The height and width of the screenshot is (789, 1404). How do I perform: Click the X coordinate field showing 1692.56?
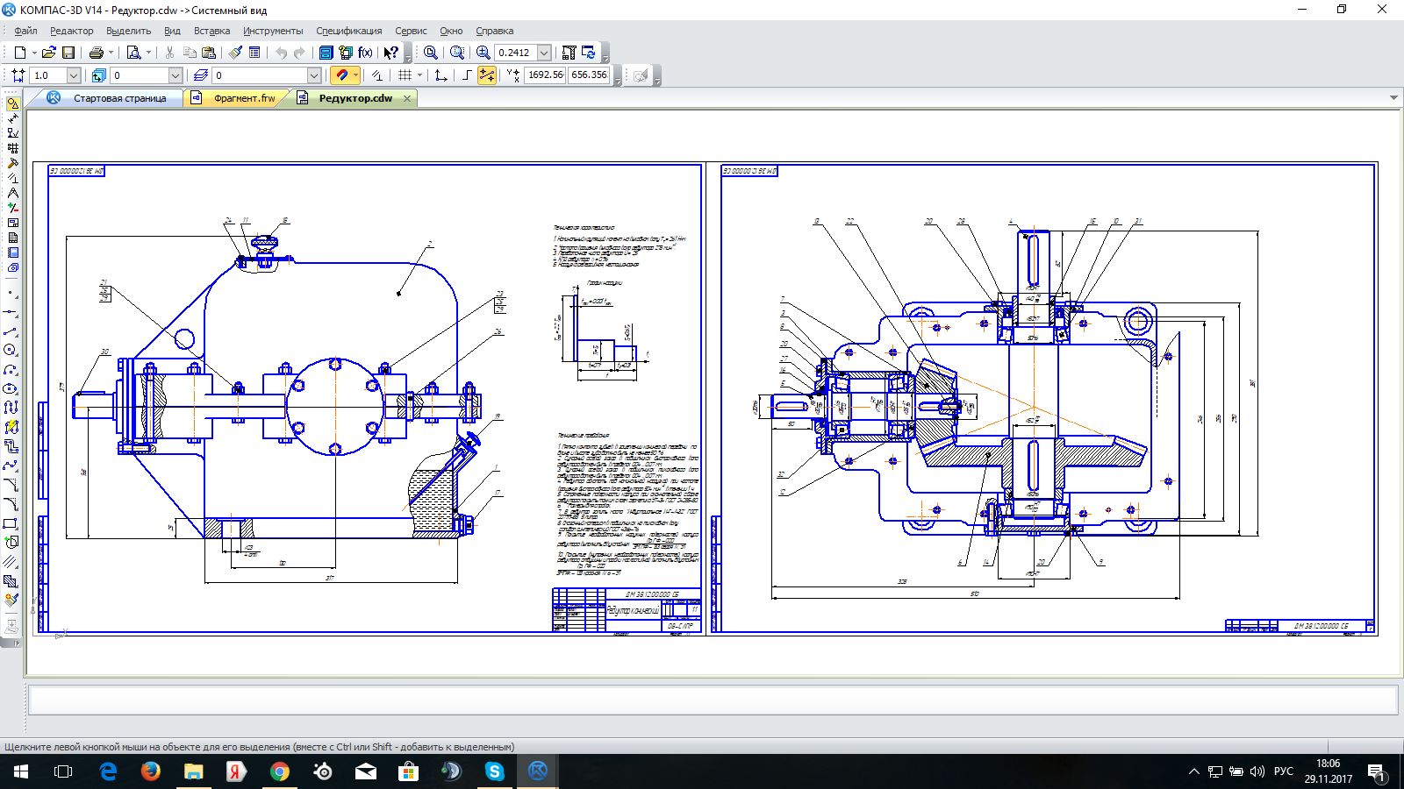[x=545, y=75]
